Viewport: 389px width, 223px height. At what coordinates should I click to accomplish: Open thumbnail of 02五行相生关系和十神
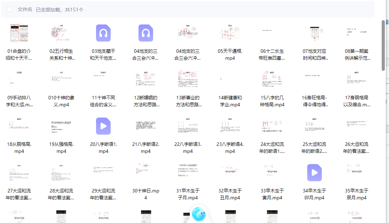[61, 33]
